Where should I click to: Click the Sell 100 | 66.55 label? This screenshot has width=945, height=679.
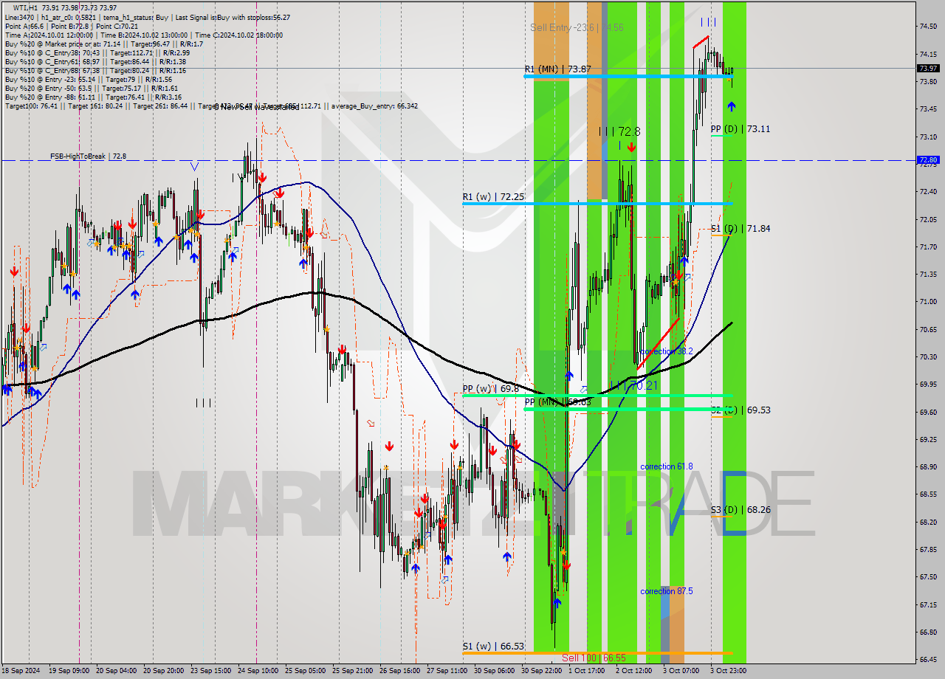pyautogui.click(x=594, y=657)
